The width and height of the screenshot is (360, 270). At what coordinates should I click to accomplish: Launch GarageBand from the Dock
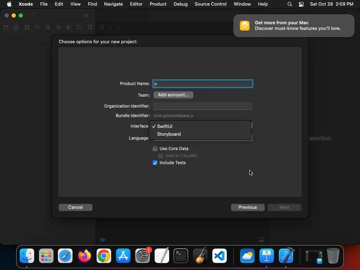(x=200, y=256)
